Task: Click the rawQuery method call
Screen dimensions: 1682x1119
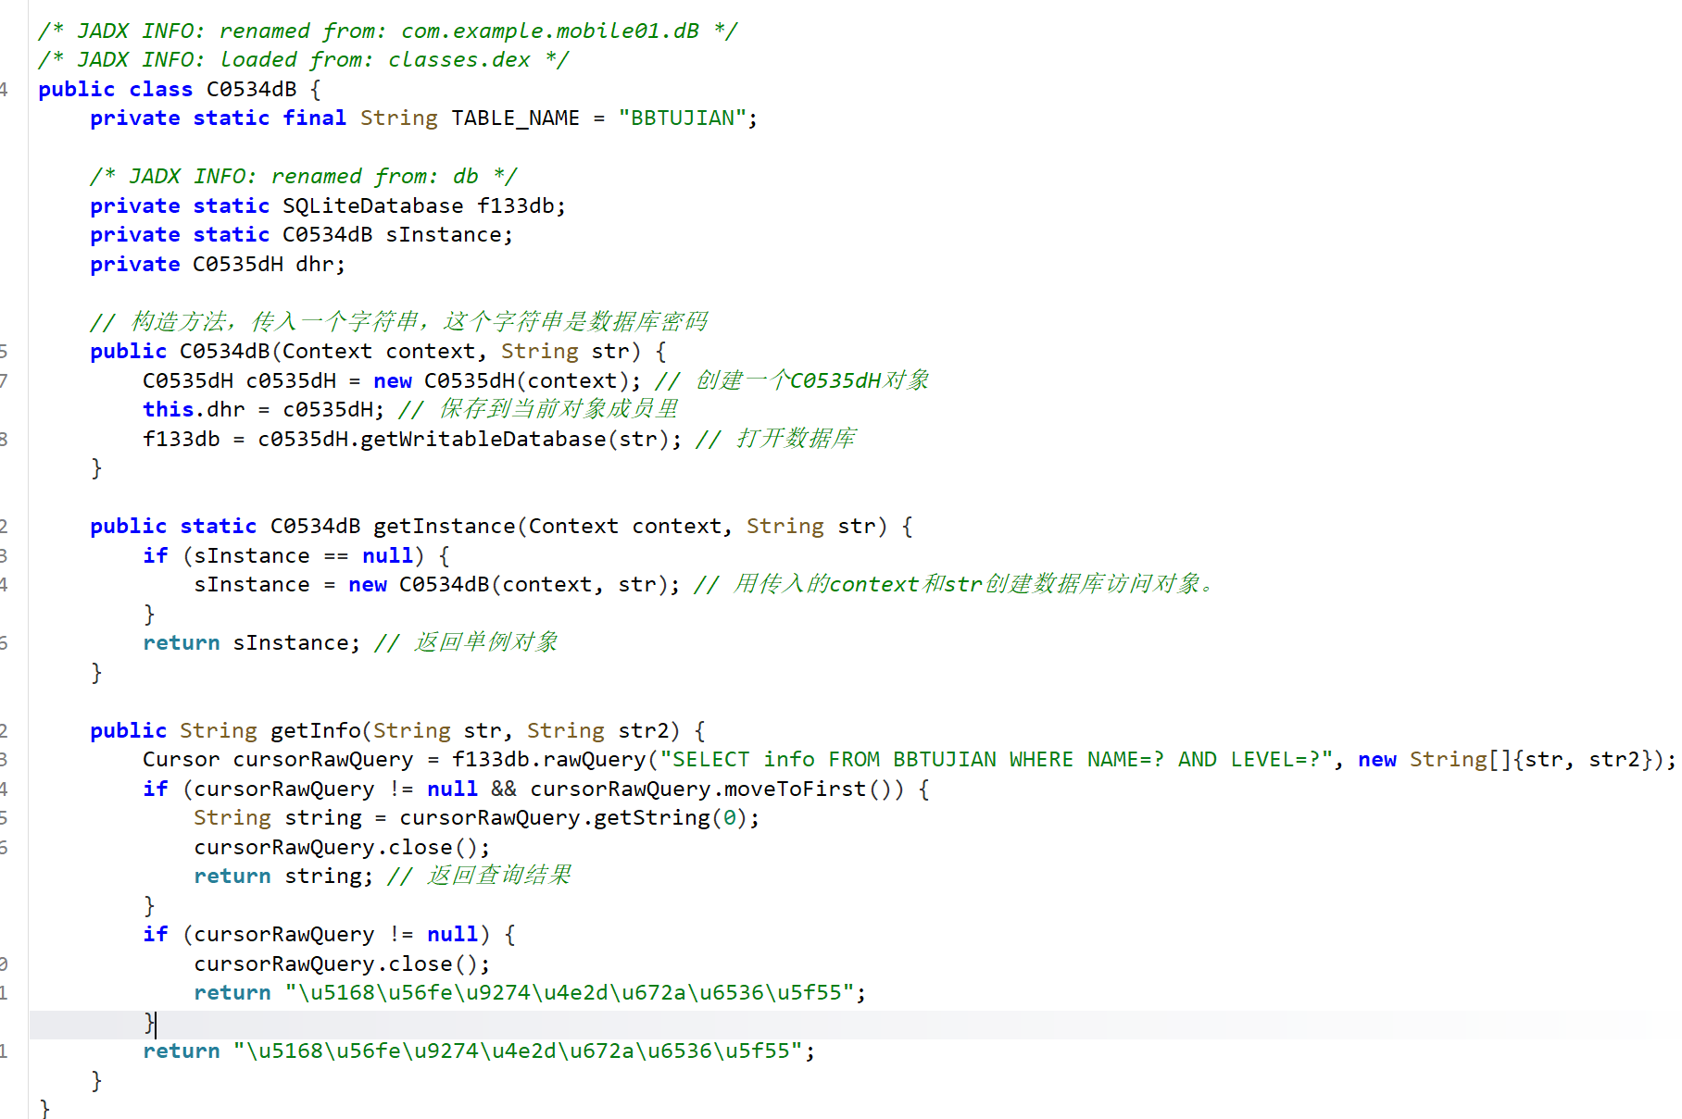Action: [x=594, y=760]
